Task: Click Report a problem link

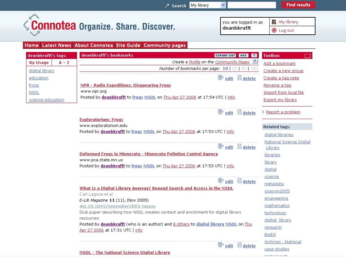Action: tap(283, 112)
